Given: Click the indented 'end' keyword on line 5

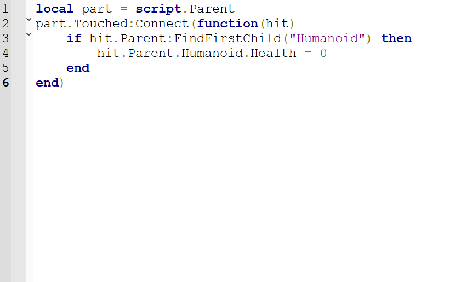Looking at the screenshot, I should pyautogui.click(x=78, y=68).
